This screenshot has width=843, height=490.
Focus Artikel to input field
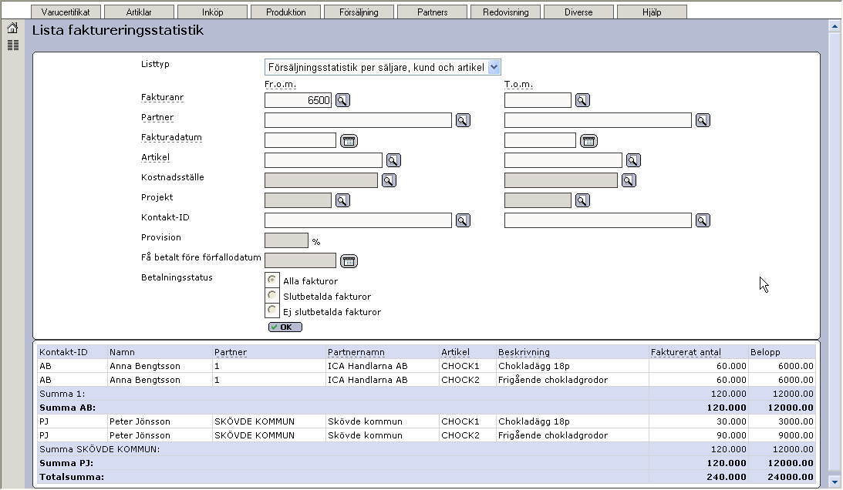click(x=564, y=160)
